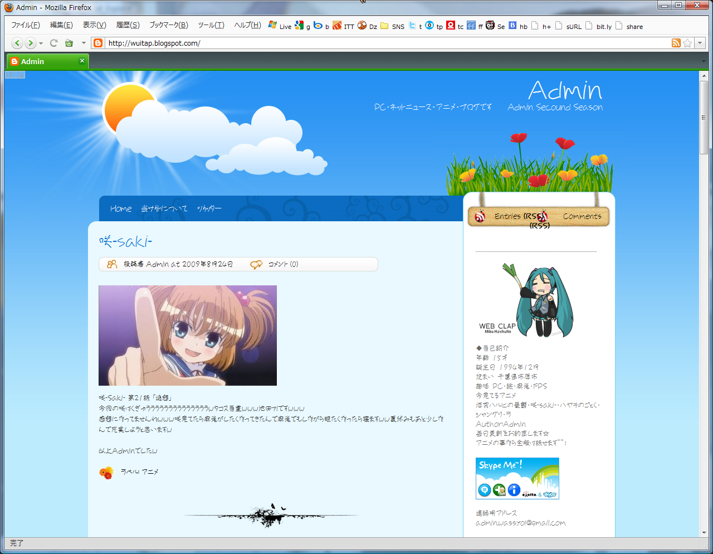The height and width of the screenshot is (554, 713).
Task: Open chat with Skype Me chat icon
Action: 485,490
